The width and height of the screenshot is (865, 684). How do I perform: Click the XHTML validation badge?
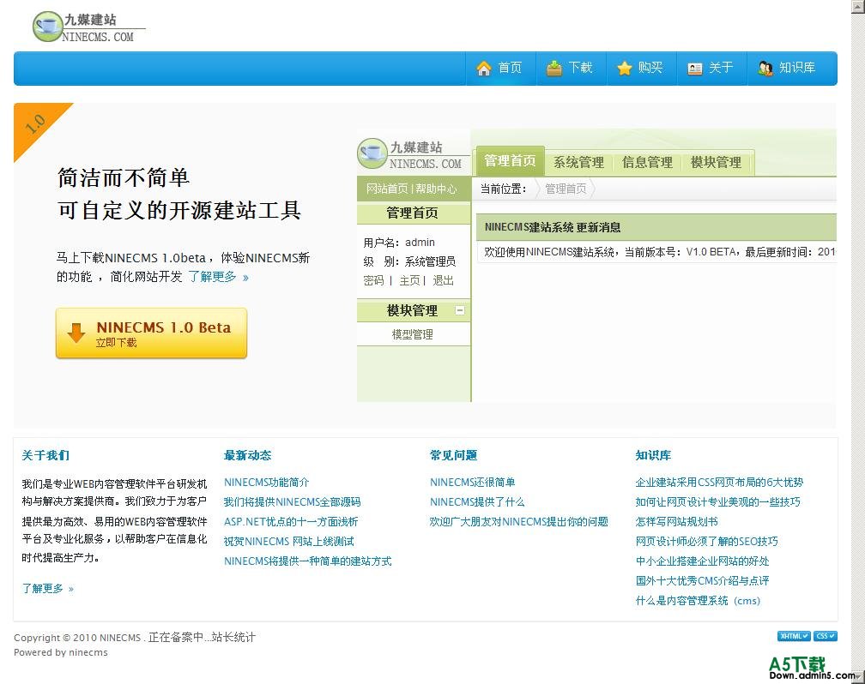click(794, 636)
